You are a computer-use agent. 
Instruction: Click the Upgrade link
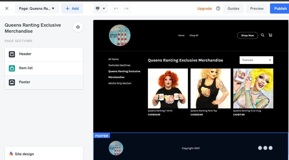205,9
